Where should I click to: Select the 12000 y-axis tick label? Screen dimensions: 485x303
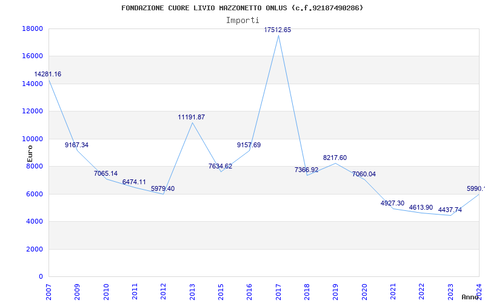pos(33,112)
